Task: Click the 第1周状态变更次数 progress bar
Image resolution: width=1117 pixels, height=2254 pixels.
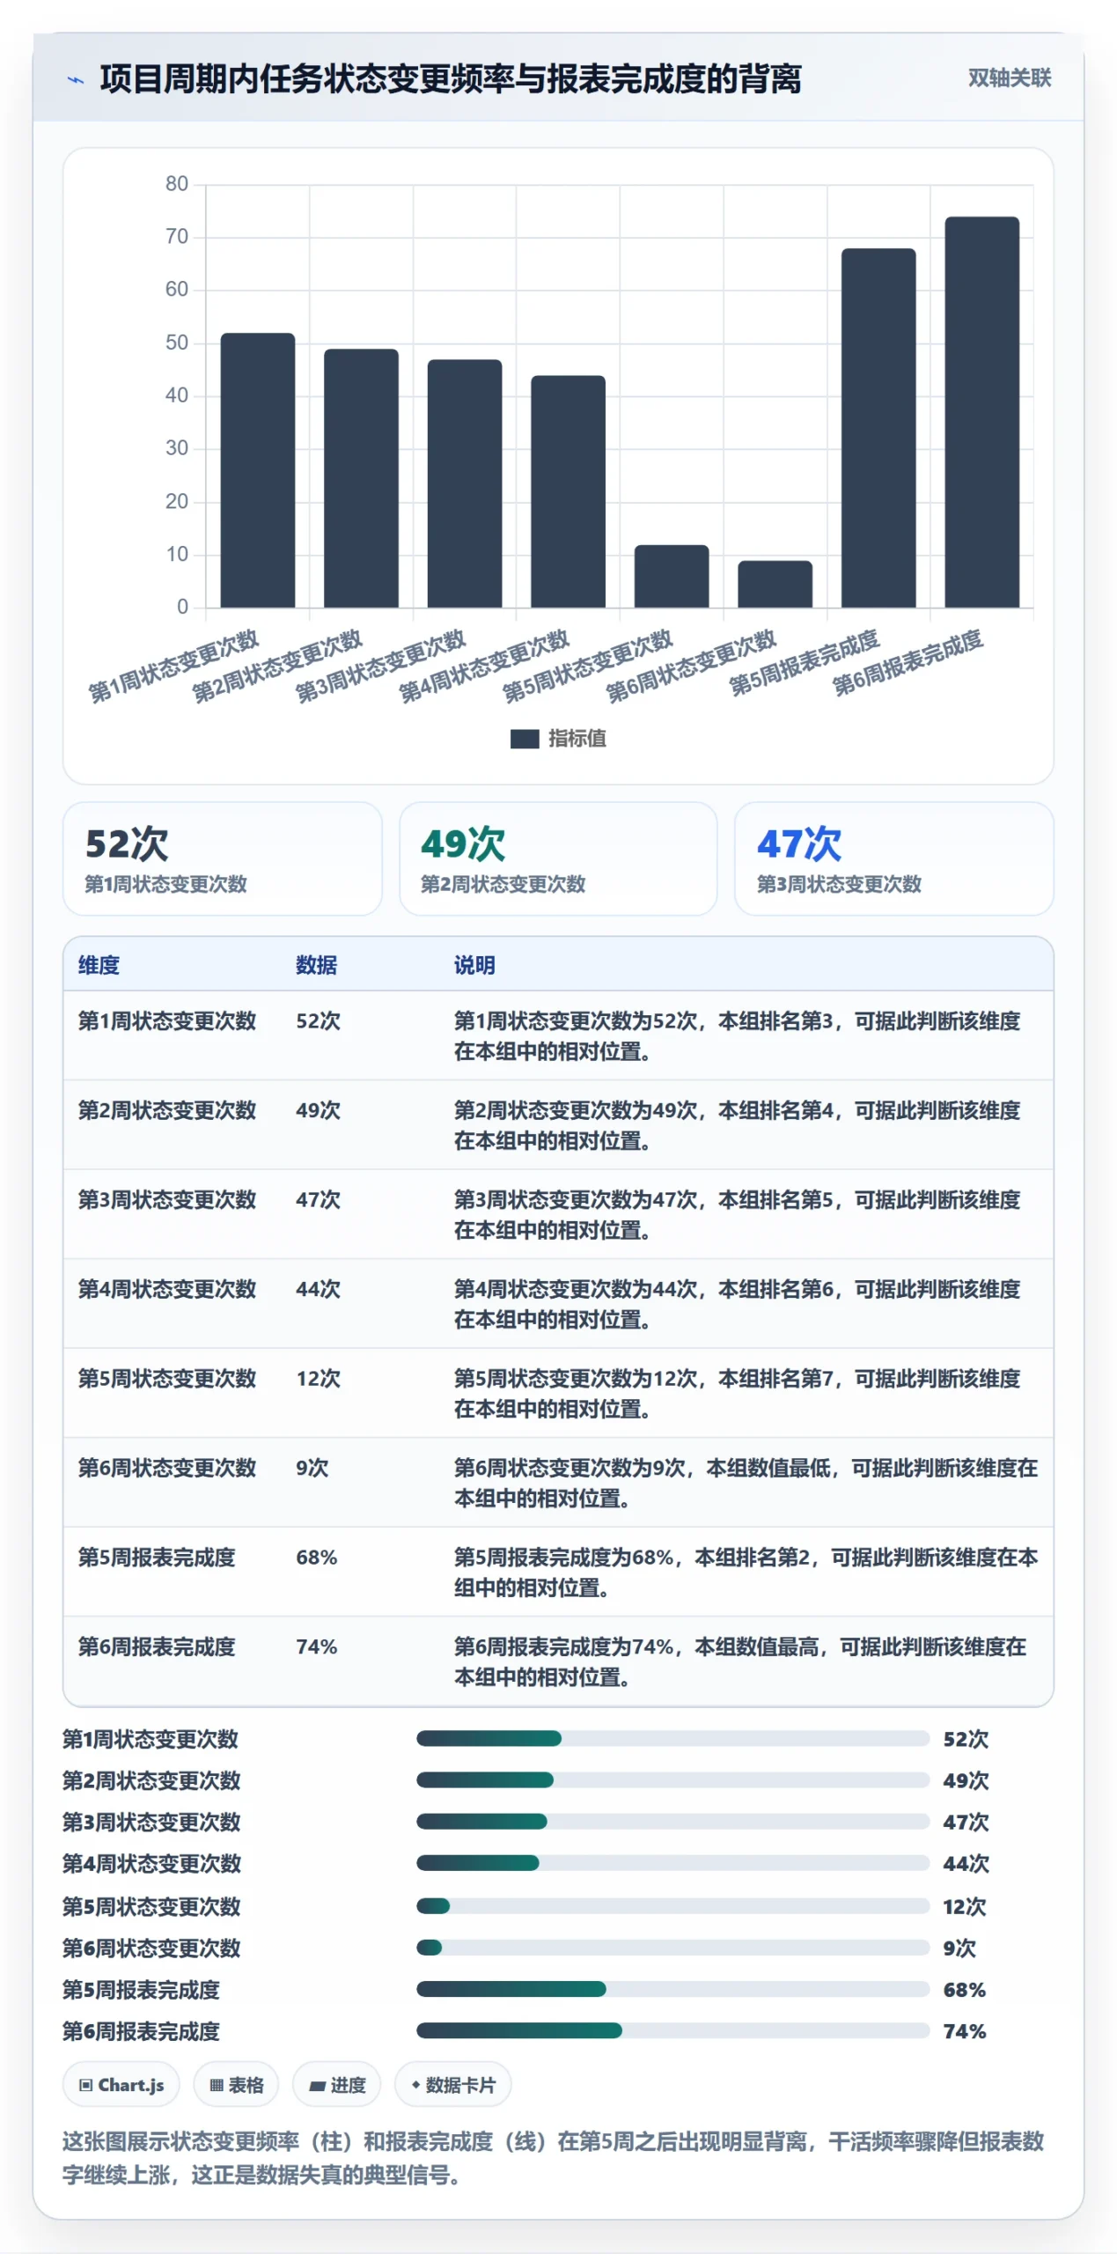Action: pos(672,1738)
